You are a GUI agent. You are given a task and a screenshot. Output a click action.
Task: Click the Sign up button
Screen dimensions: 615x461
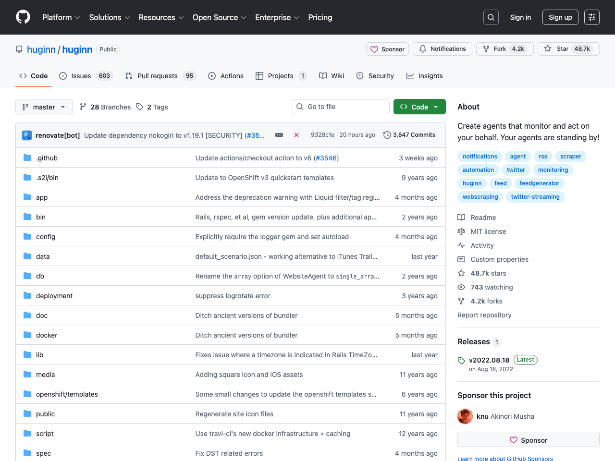tap(560, 17)
